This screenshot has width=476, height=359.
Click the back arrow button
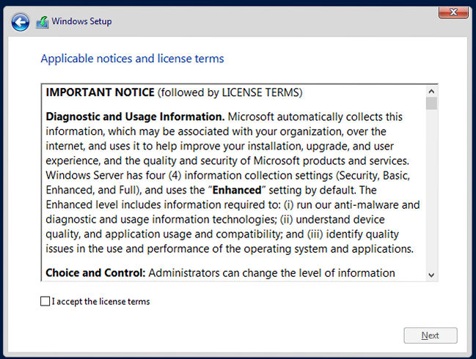(x=21, y=22)
